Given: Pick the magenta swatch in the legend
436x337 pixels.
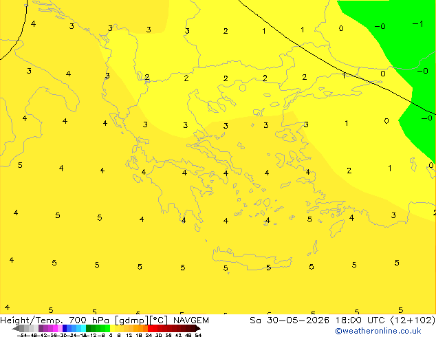Looking at the screenshot, I should 55,328.
